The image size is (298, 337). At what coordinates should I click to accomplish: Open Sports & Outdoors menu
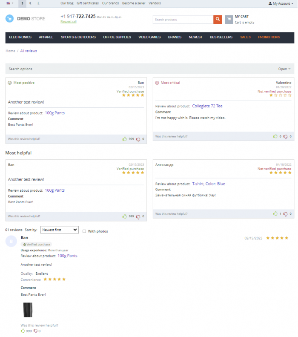coord(78,37)
